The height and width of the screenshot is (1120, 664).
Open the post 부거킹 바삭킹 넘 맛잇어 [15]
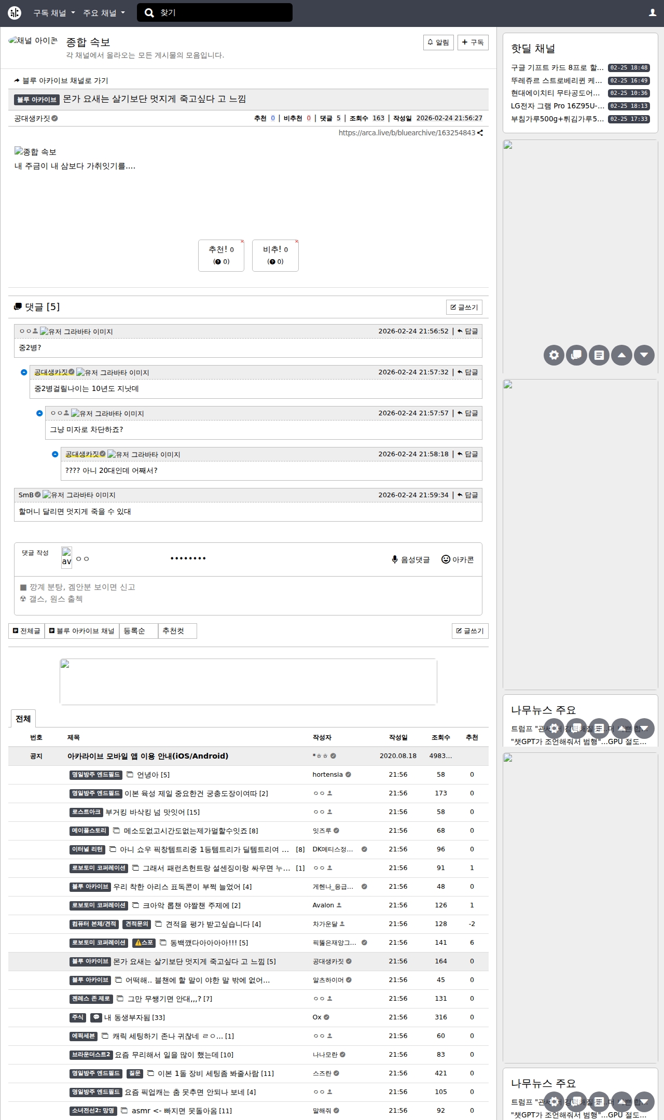tap(153, 813)
